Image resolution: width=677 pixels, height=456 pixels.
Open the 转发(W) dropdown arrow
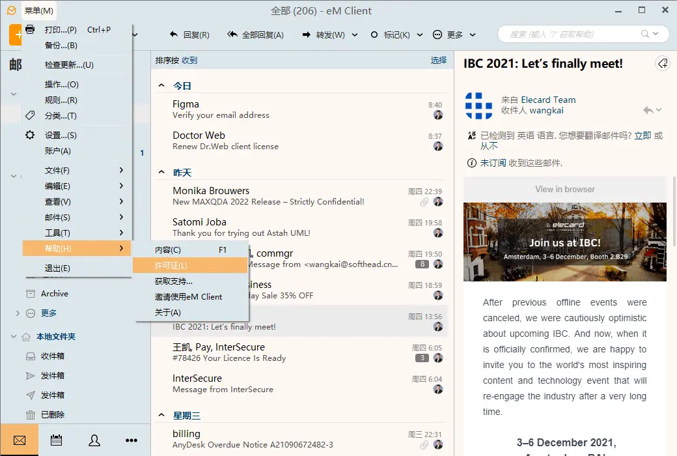pyautogui.click(x=355, y=35)
